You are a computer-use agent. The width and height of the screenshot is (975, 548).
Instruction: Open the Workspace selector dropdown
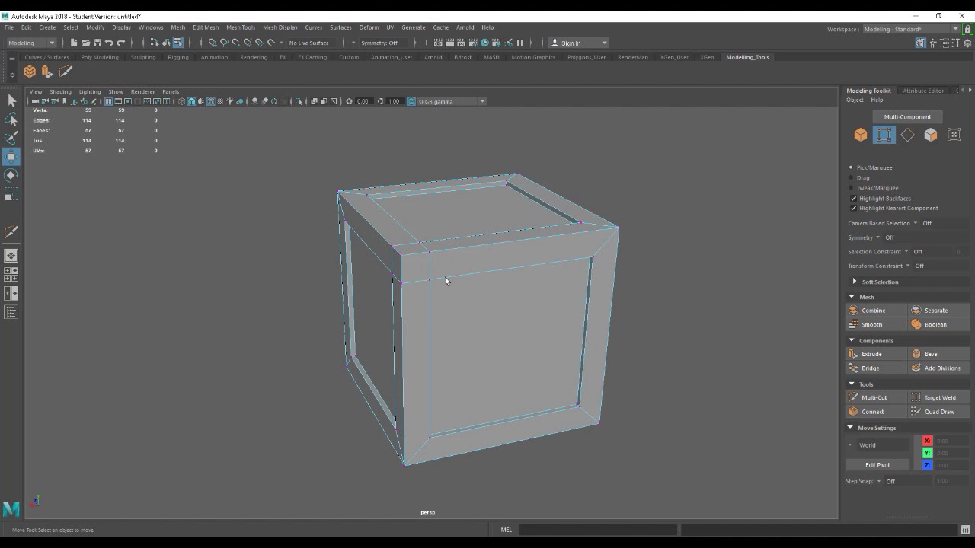pyautogui.click(x=911, y=29)
